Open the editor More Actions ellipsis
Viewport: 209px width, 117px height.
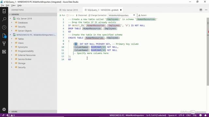pos(206,10)
